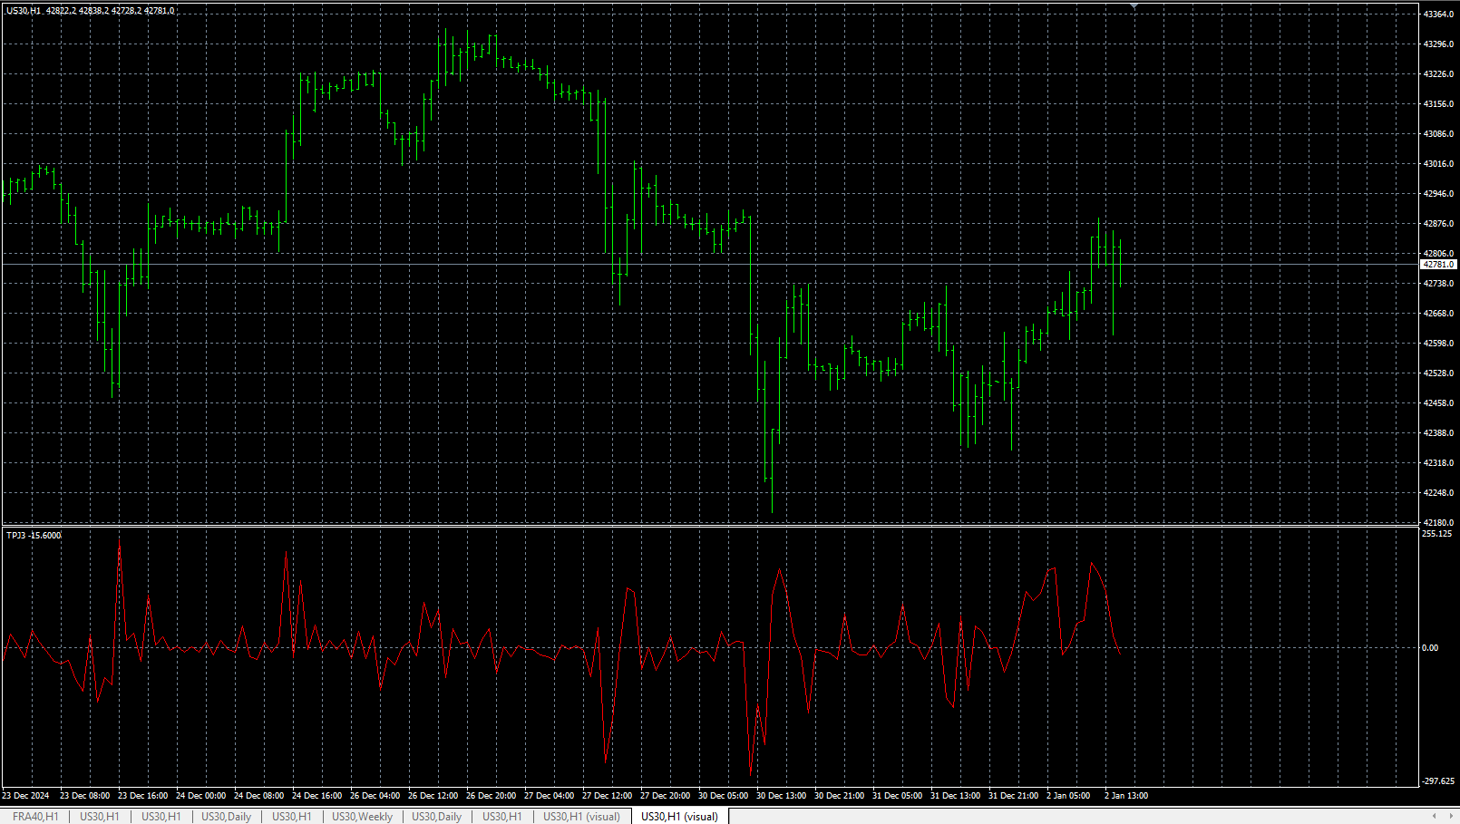Click the 255.125 indicator scale value
Viewport: 1460px width, 824px height.
[1436, 534]
